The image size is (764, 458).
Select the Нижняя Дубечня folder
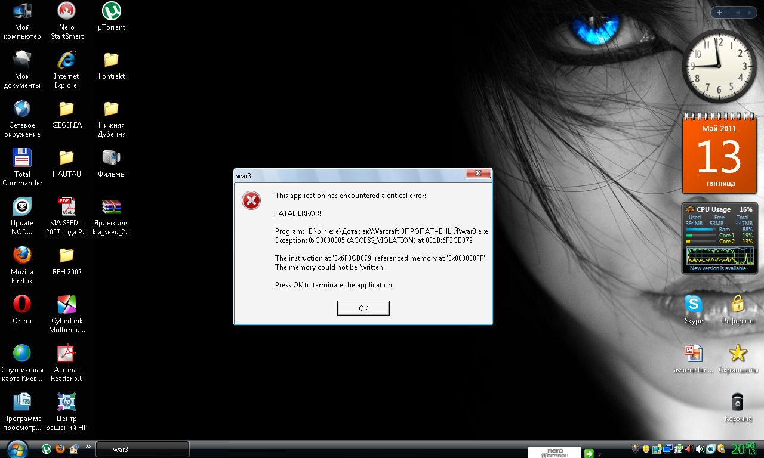click(112, 119)
